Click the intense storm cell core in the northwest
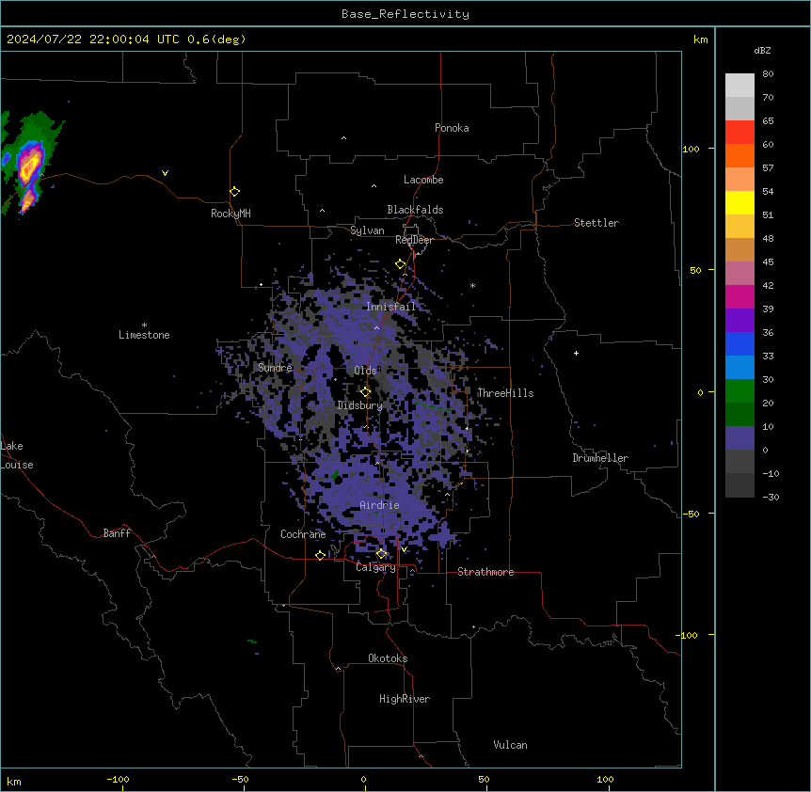Image resolution: width=811 pixels, height=792 pixels. pos(29,164)
